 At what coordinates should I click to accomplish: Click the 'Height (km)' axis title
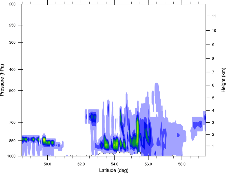point(223,80)
